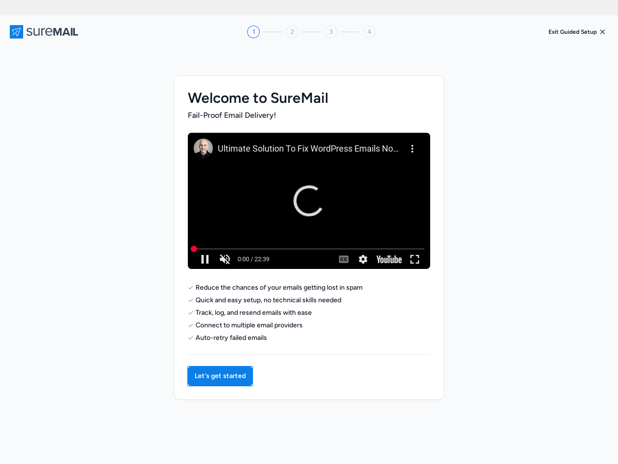Exit Guided Setup
618x464 pixels.
[577, 32]
